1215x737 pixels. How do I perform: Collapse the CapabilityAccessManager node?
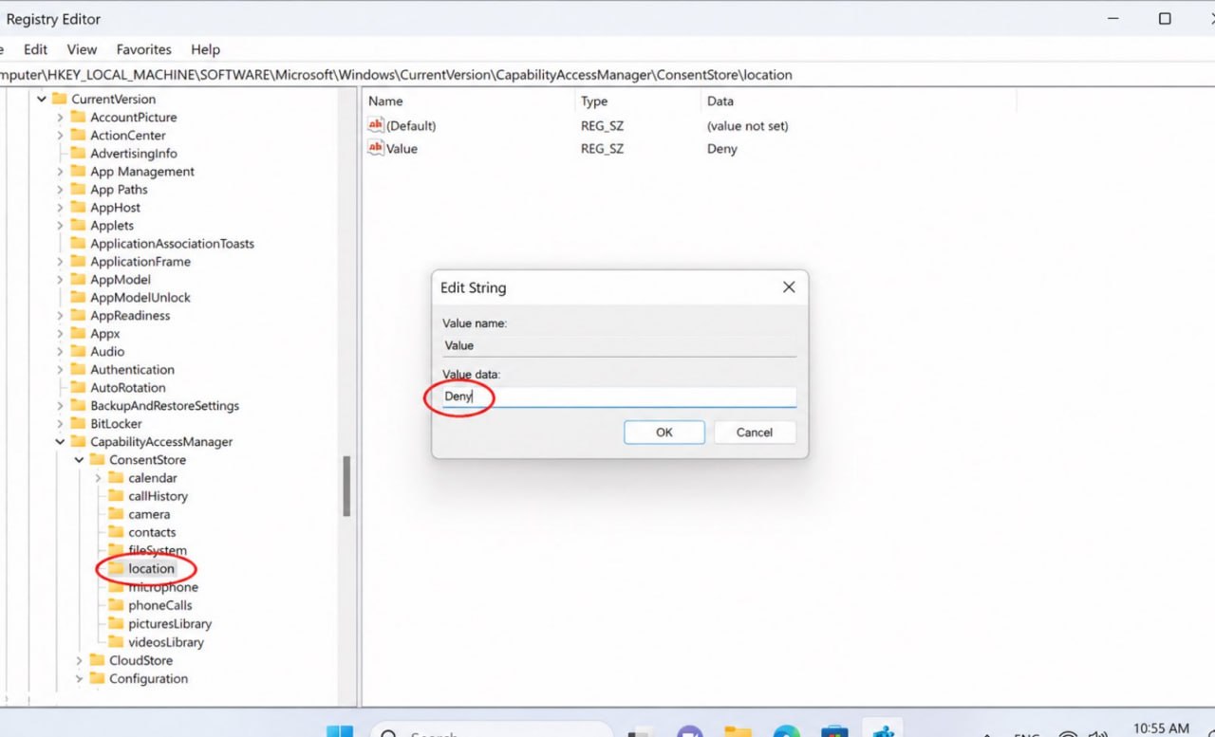(60, 442)
